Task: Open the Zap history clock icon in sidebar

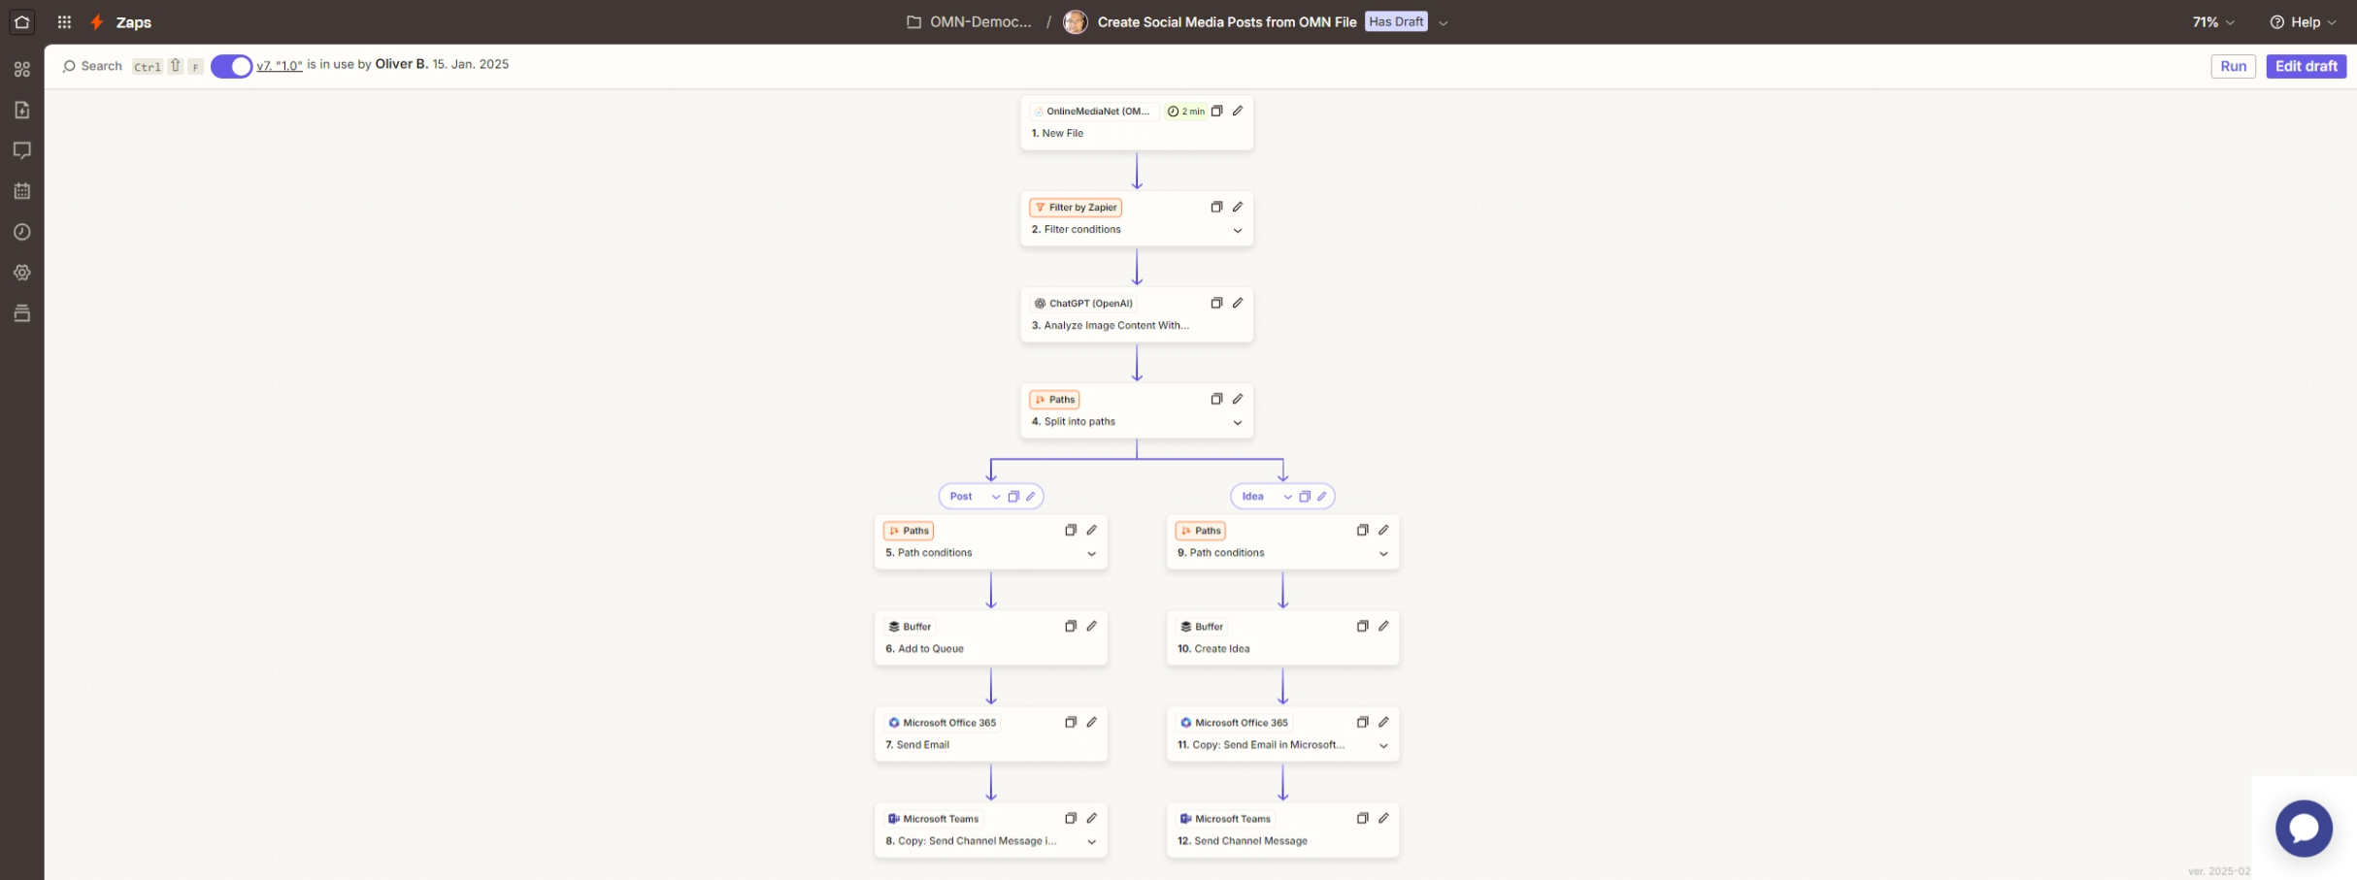Action: (22, 232)
